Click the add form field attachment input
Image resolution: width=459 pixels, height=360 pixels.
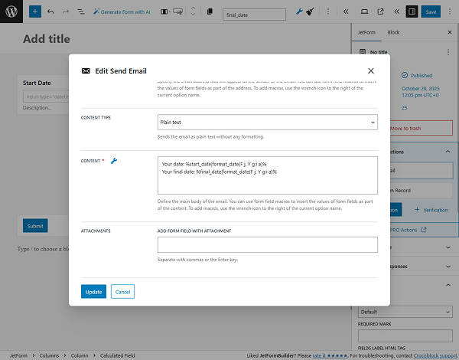pos(267,244)
